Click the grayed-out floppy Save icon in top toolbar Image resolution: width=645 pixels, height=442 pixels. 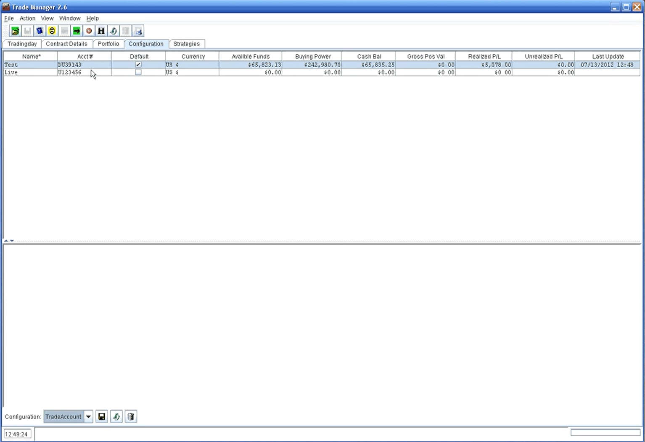(x=27, y=31)
